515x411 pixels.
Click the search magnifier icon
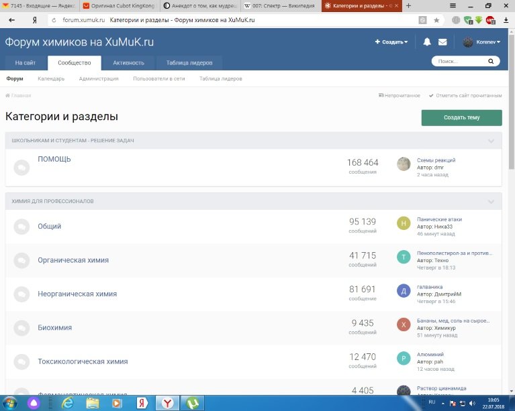coord(491,62)
